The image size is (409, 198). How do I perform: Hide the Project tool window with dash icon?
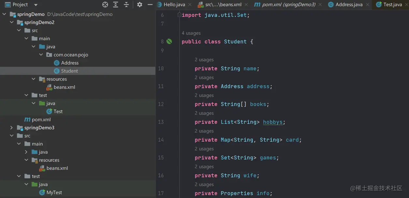pyautogui.click(x=150, y=5)
